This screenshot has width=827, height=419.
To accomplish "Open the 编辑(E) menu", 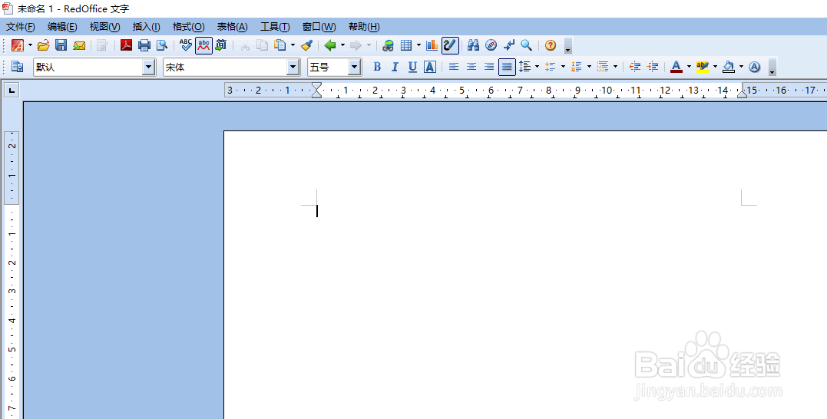I will (x=62, y=27).
